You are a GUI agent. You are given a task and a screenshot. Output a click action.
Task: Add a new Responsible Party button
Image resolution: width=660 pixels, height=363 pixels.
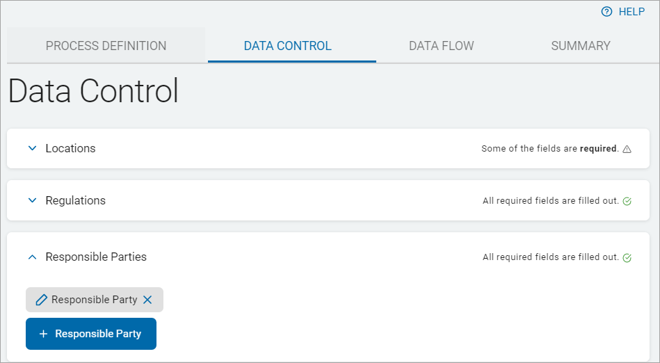tap(91, 334)
